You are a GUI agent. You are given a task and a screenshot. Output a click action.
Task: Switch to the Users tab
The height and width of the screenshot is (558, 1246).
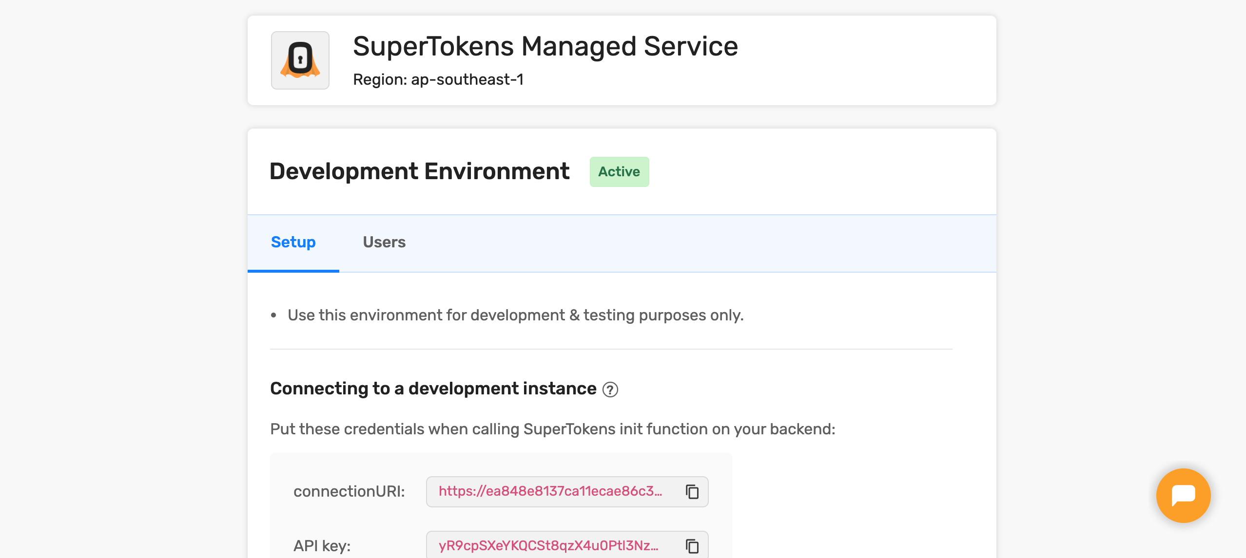384,242
